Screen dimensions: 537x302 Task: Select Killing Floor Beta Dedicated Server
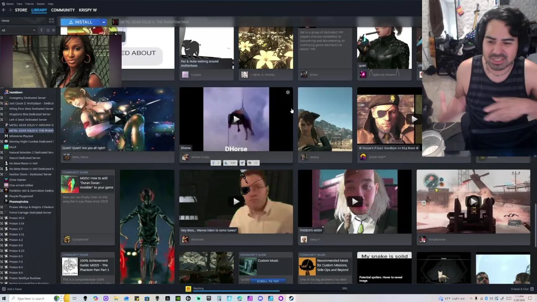tap(31, 109)
